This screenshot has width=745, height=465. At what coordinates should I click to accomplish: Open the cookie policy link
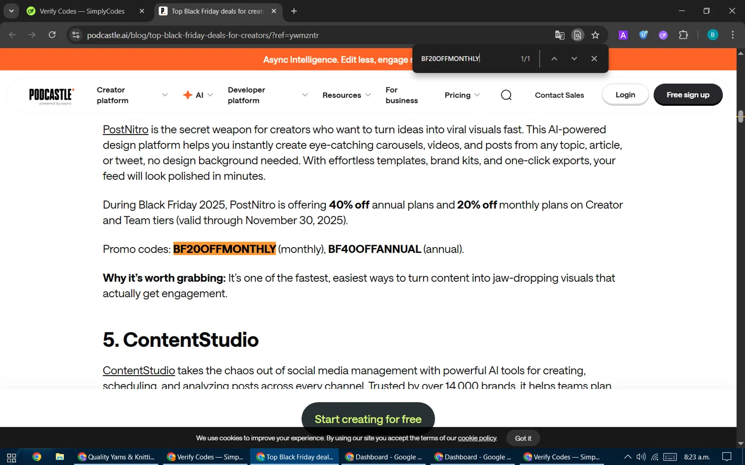point(477,438)
